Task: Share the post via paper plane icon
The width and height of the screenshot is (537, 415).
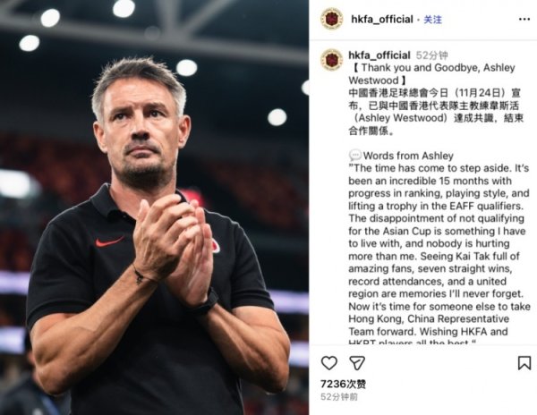Action: pos(357,362)
